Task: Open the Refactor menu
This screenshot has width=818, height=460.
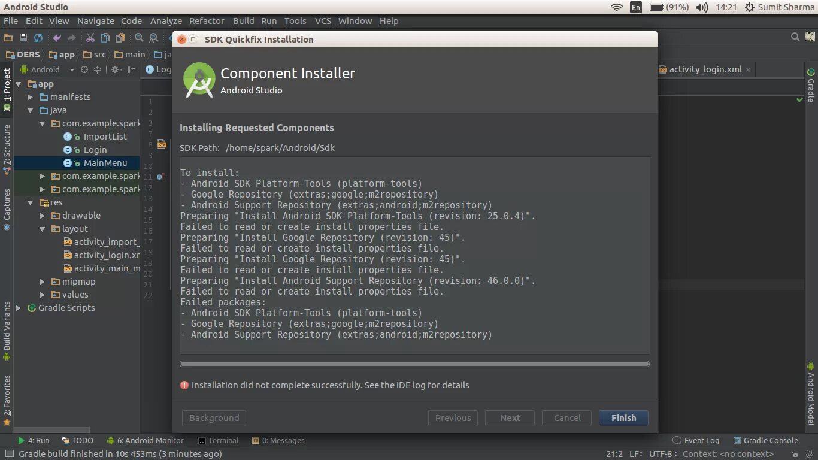Action: [x=207, y=21]
